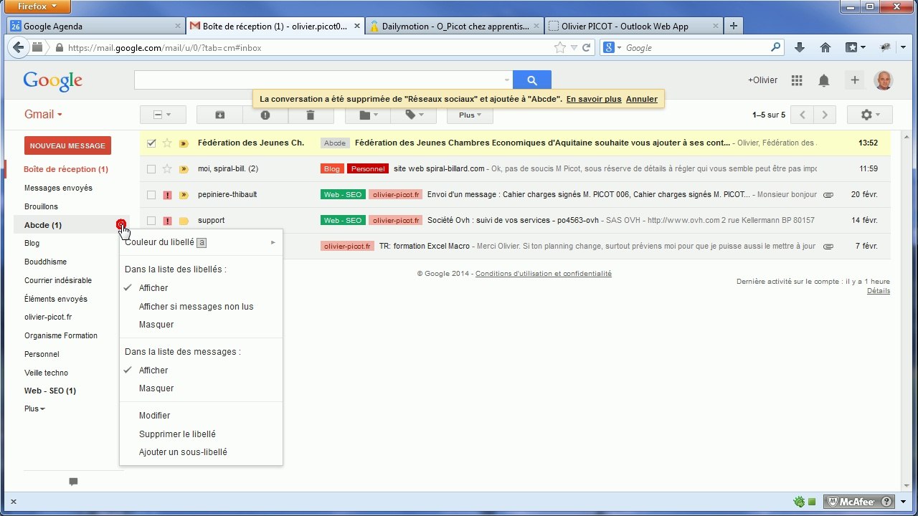Viewport: 918px width, 516px height.
Task: Click the Firefox URL address bar
Action: (308, 48)
